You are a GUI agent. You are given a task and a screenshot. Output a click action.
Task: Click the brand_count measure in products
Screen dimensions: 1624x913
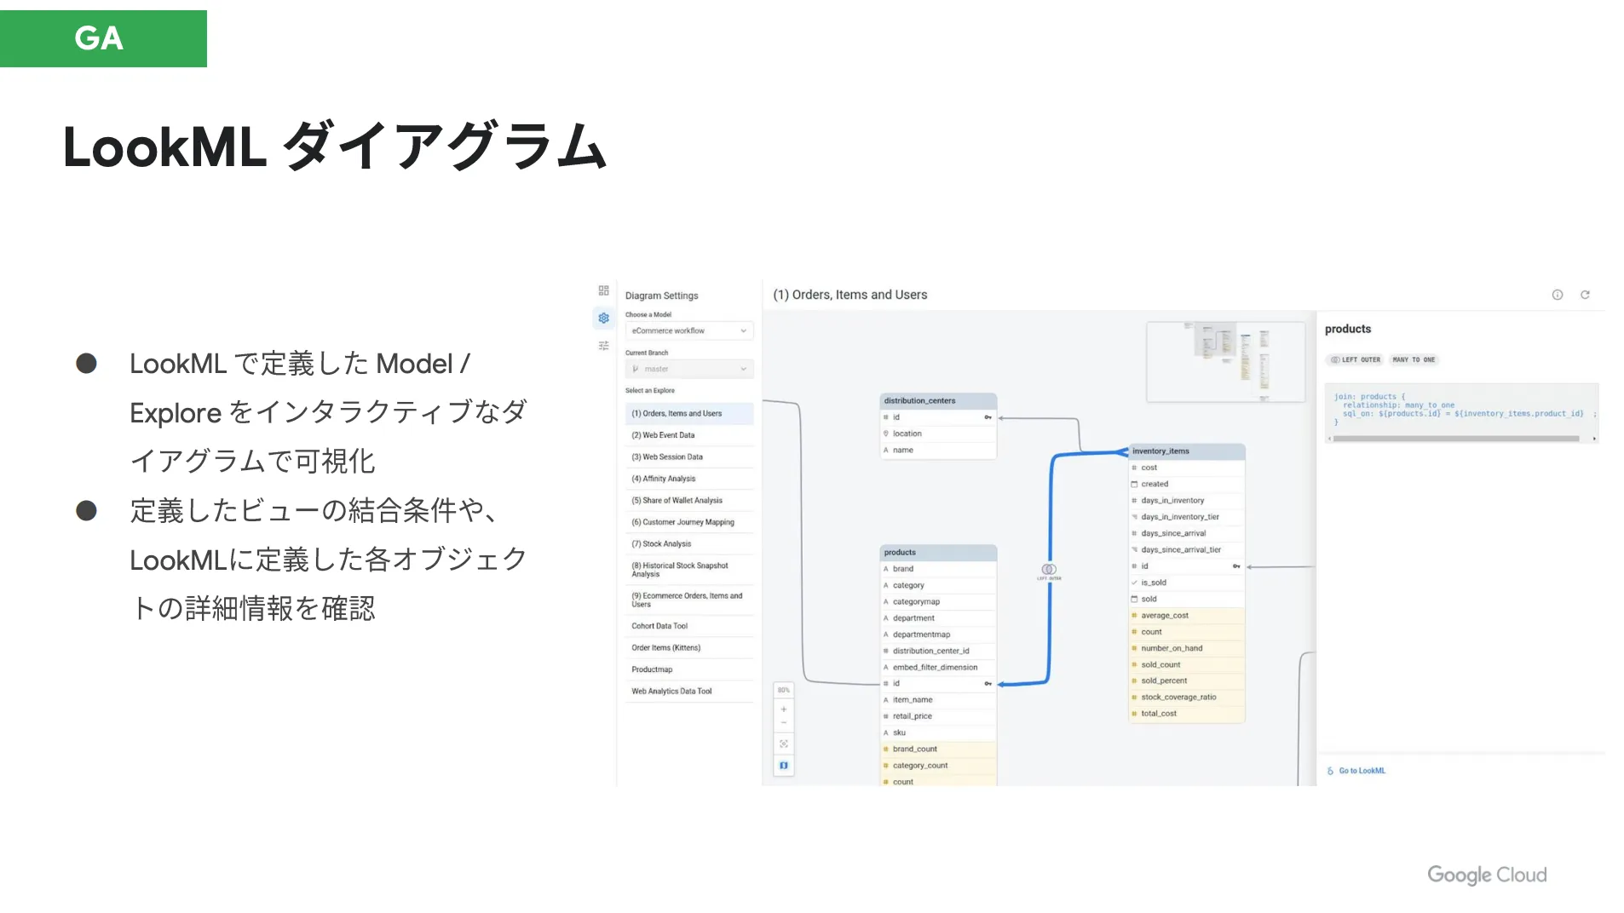(x=938, y=749)
